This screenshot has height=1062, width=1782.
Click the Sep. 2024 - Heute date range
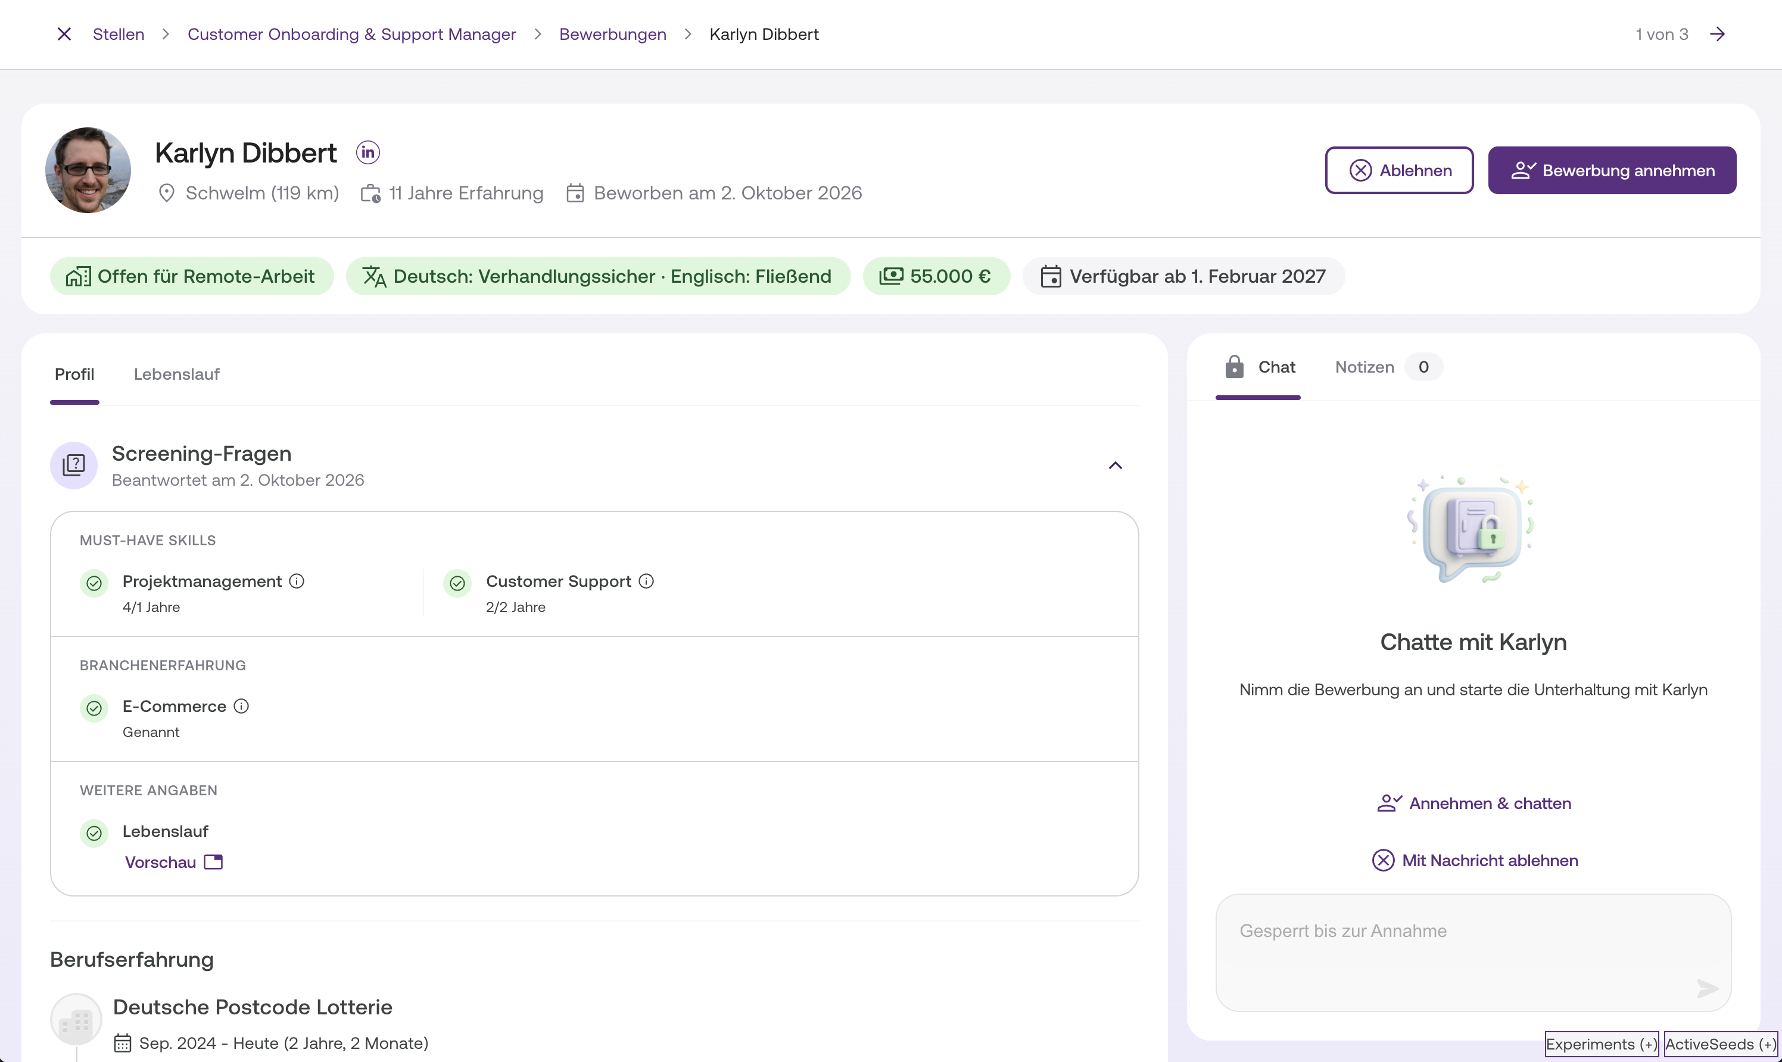pyautogui.click(x=283, y=1044)
